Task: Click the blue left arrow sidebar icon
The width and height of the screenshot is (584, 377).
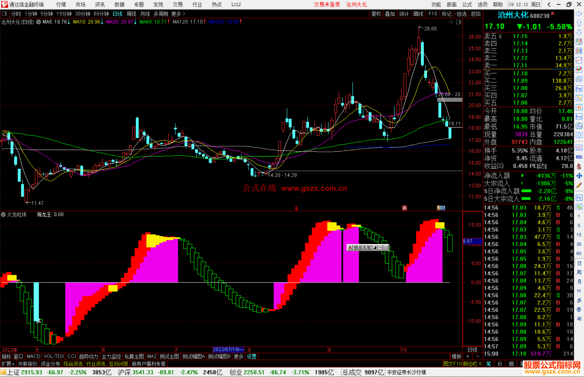Action: pos(579,14)
